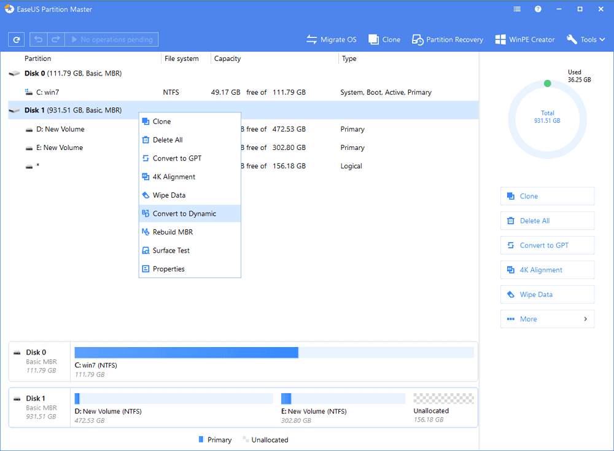Click the Unallocated legend color swatch

(246, 440)
